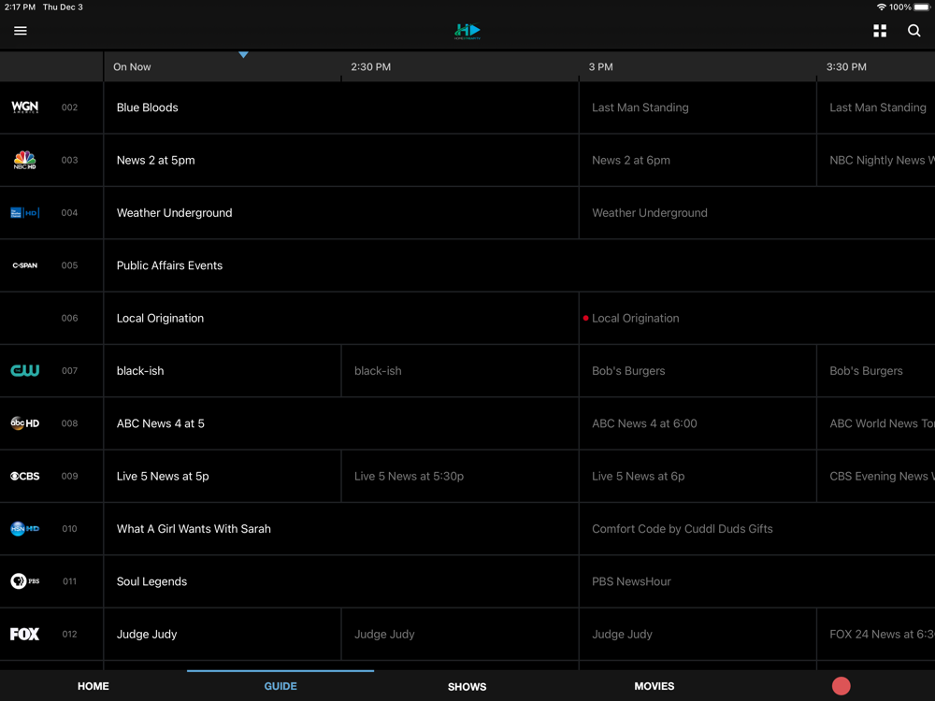Select PBS channel logo

pyautogui.click(x=25, y=581)
